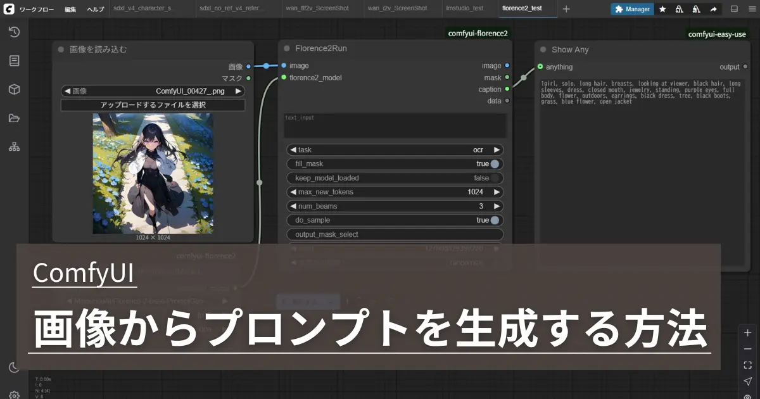The width and height of the screenshot is (760, 399).
Task: Click the data output port on Florence2Run
Action: pyautogui.click(x=507, y=101)
